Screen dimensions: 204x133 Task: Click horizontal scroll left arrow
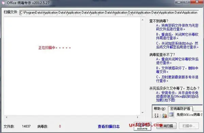pyautogui.click(x=6, y=117)
